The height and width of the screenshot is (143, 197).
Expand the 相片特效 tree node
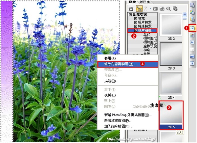[136, 23]
